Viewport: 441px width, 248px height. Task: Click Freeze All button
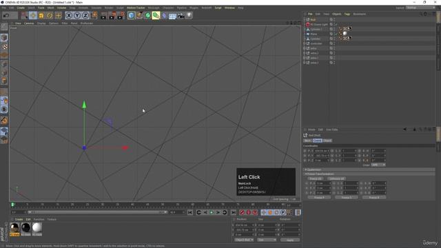(x=316, y=179)
